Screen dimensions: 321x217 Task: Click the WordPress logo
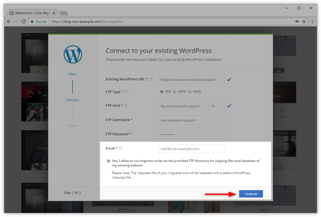73,54
